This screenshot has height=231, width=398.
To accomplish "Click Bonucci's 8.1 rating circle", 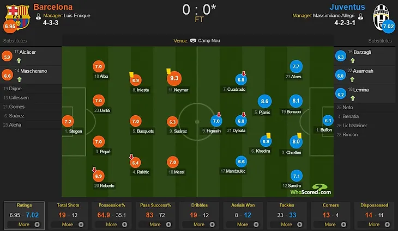I will [296, 101].
